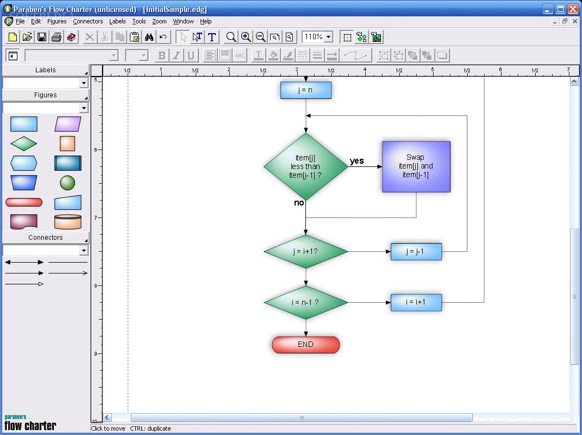The height and width of the screenshot is (435, 582).
Task: Click the Labels panel header
Action: click(x=46, y=70)
